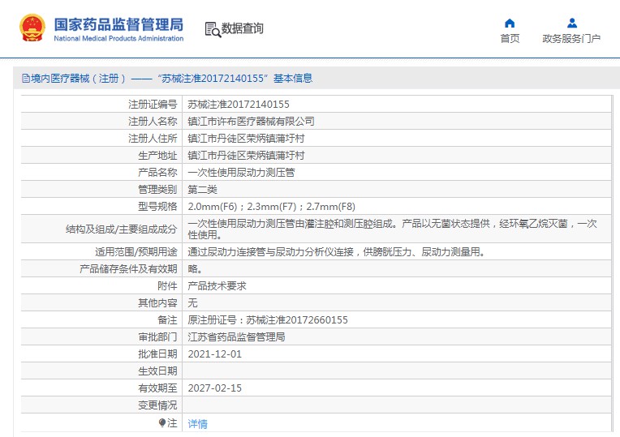Click the 产品名称 row label
This screenshot has width=620, height=437.
tap(157, 172)
